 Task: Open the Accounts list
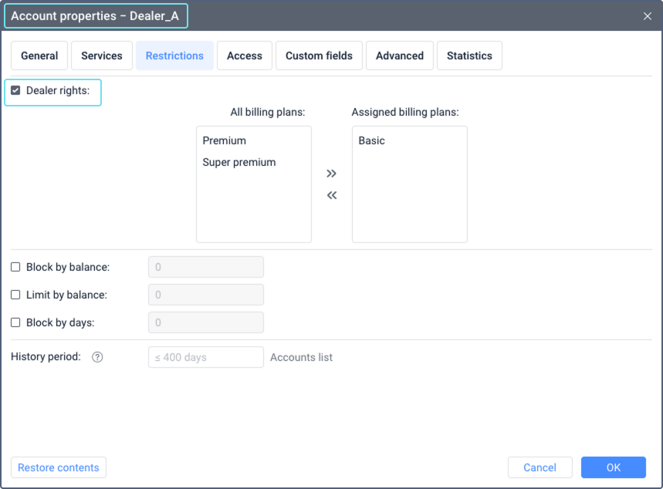[301, 356]
